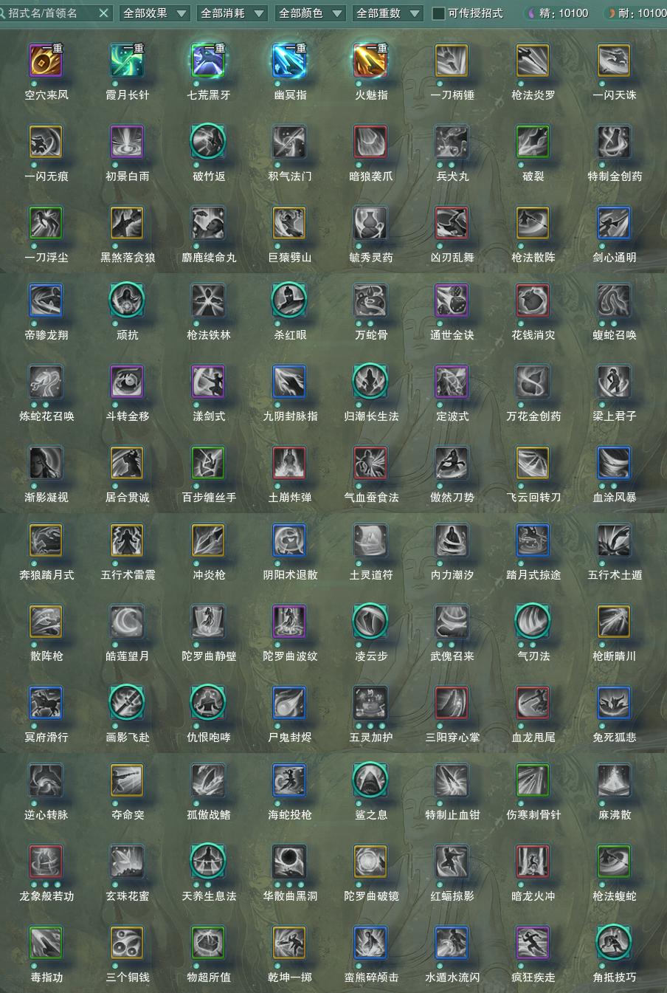Select the 奔狼踏月式 skill icon

tap(46, 540)
